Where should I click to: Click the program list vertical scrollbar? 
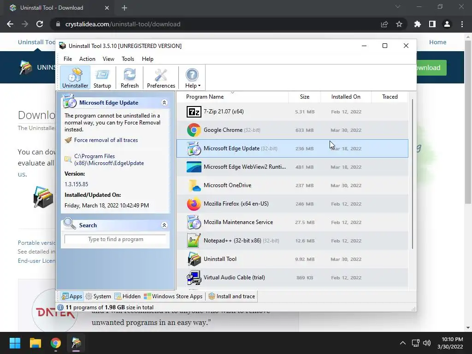(413, 174)
